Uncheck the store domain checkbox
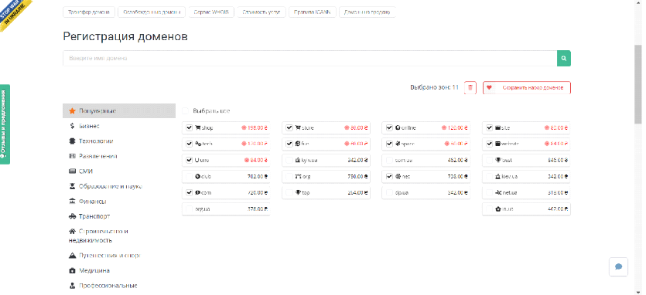 [x=289, y=128]
